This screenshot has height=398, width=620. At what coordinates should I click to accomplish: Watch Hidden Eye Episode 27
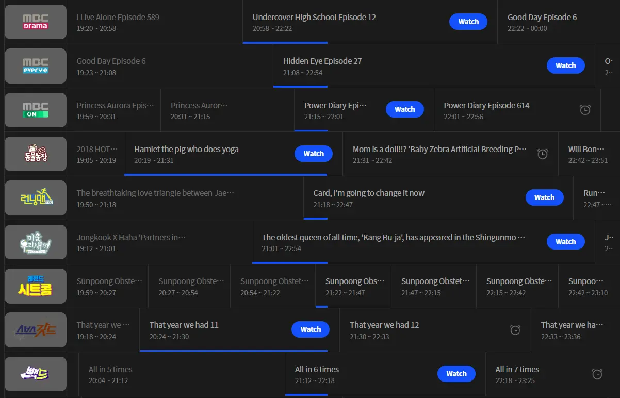[x=565, y=65]
